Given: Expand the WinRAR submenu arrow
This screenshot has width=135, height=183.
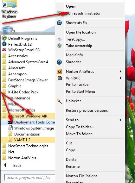Looking at the screenshot, I should click(121, 78).
